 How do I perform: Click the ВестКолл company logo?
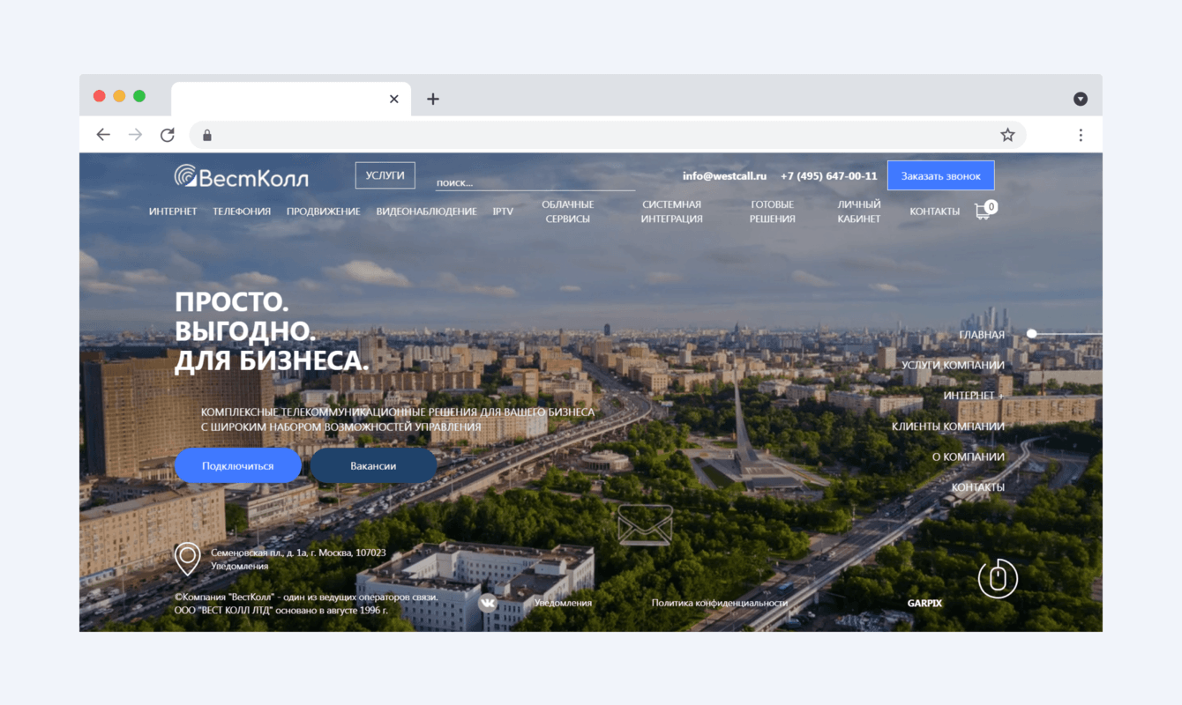coord(241,175)
